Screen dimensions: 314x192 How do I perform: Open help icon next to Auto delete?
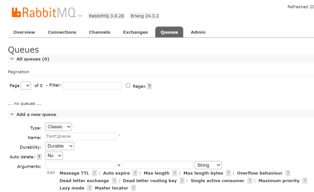39,157
